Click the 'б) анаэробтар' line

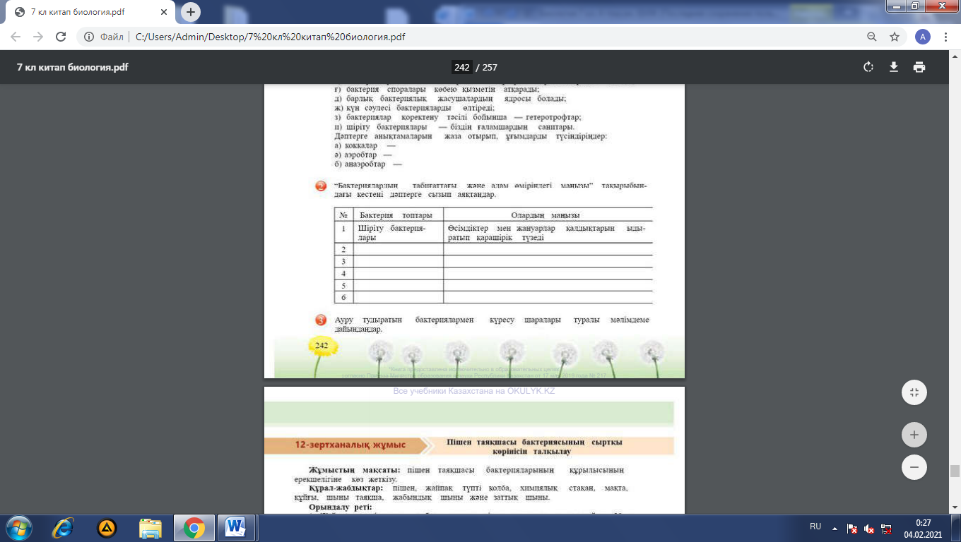coord(368,164)
